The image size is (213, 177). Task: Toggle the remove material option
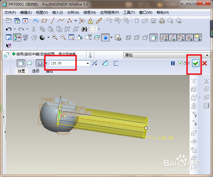click(x=105, y=63)
